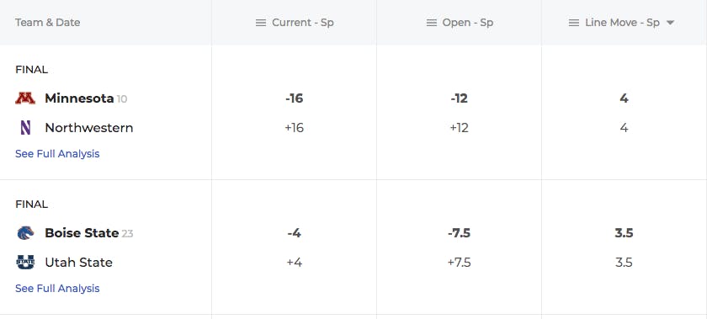The width and height of the screenshot is (712, 319).
Task: Click the Minnesota team logo icon
Action: pyautogui.click(x=25, y=98)
